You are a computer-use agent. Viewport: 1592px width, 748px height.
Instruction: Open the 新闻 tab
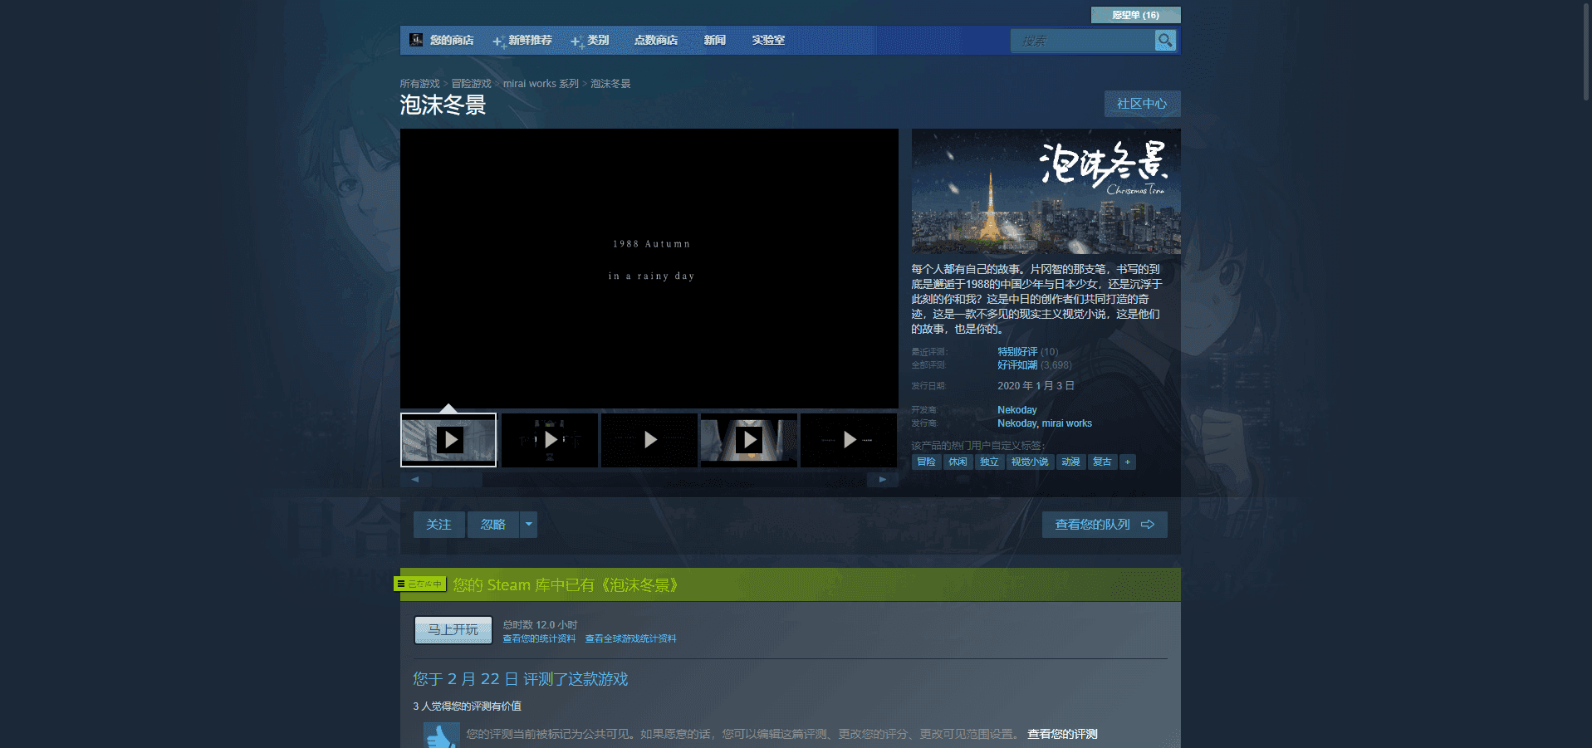coord(715,40)
